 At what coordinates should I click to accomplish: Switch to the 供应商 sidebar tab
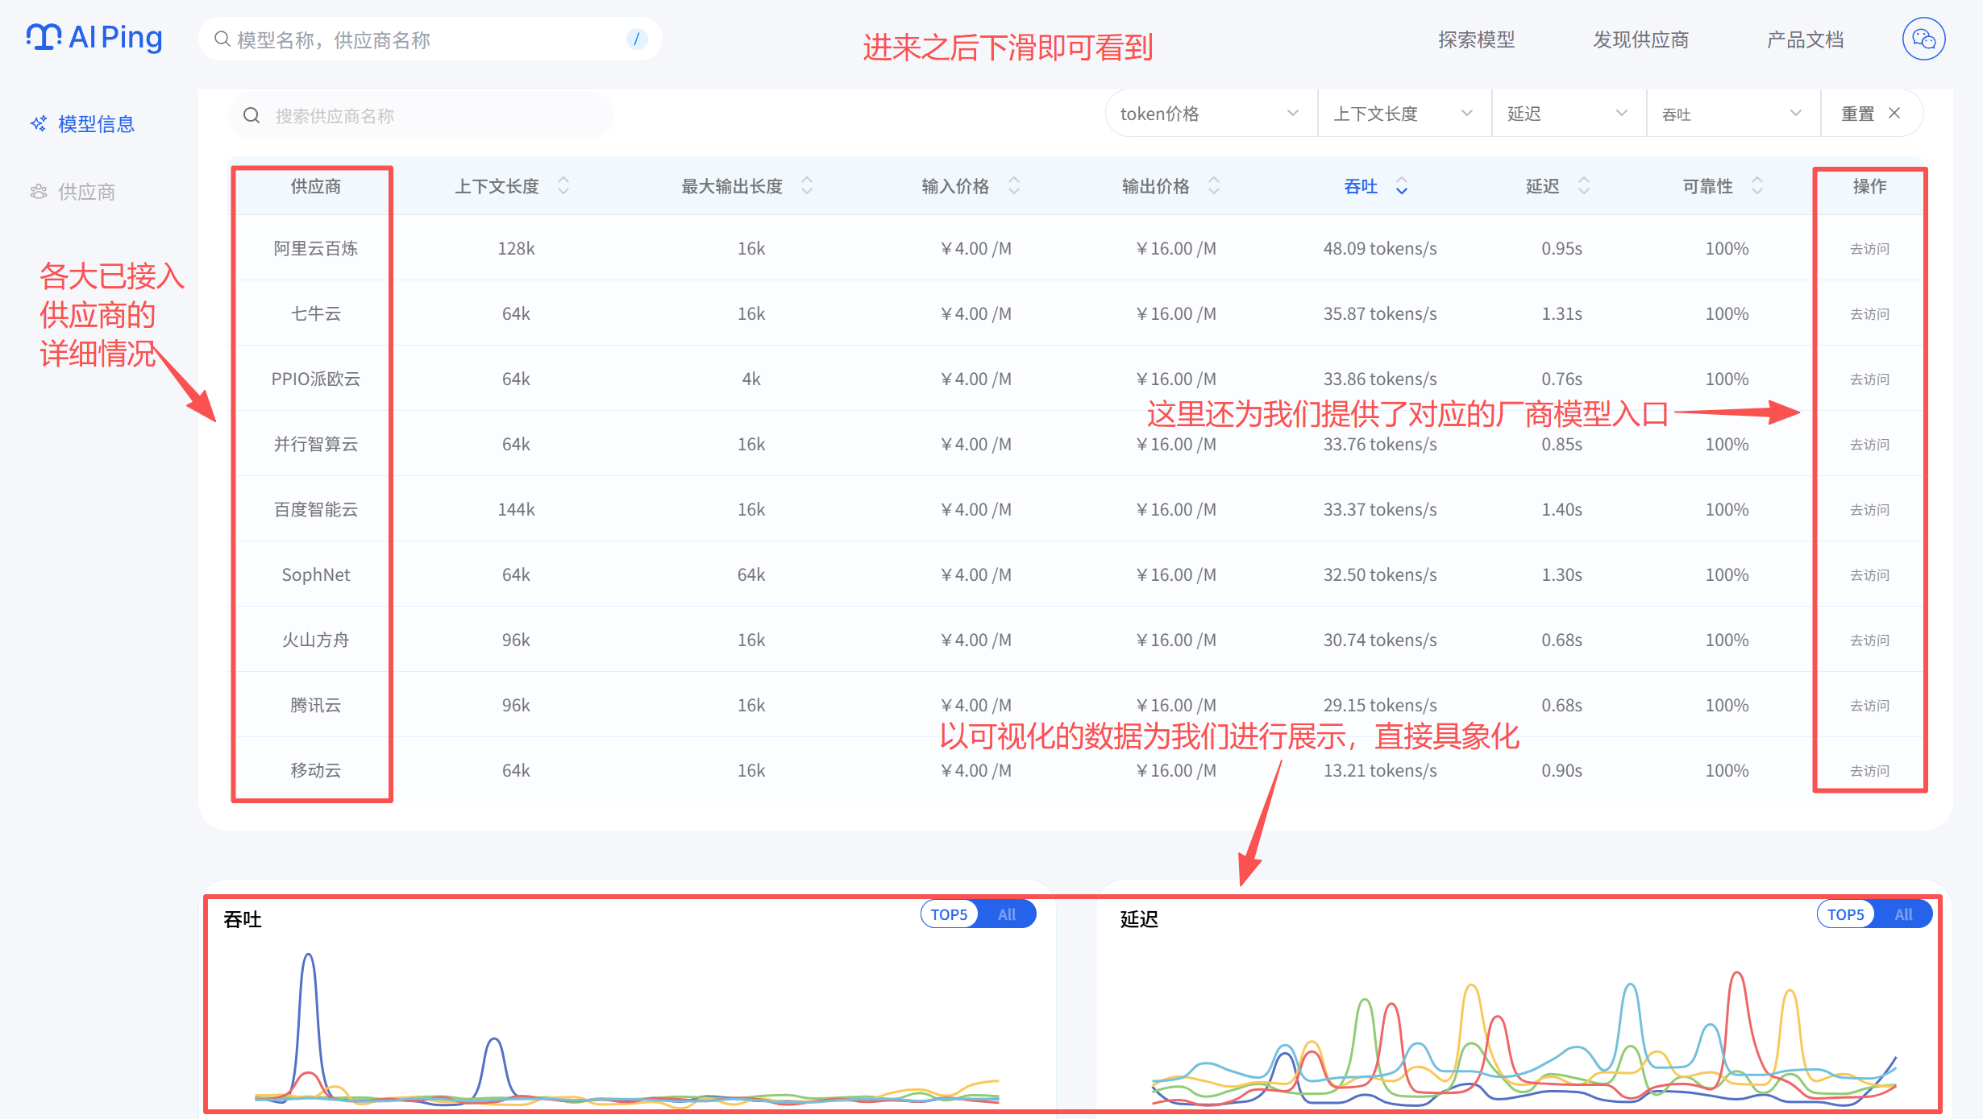tap(73, 191)
